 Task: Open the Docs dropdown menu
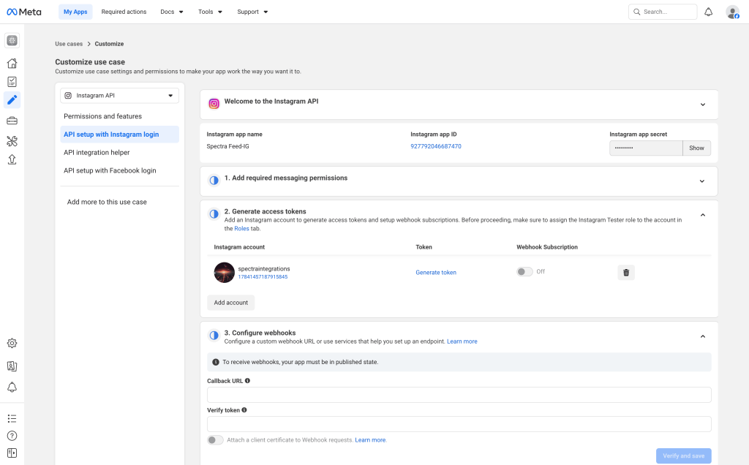click(x=171, y=12)
